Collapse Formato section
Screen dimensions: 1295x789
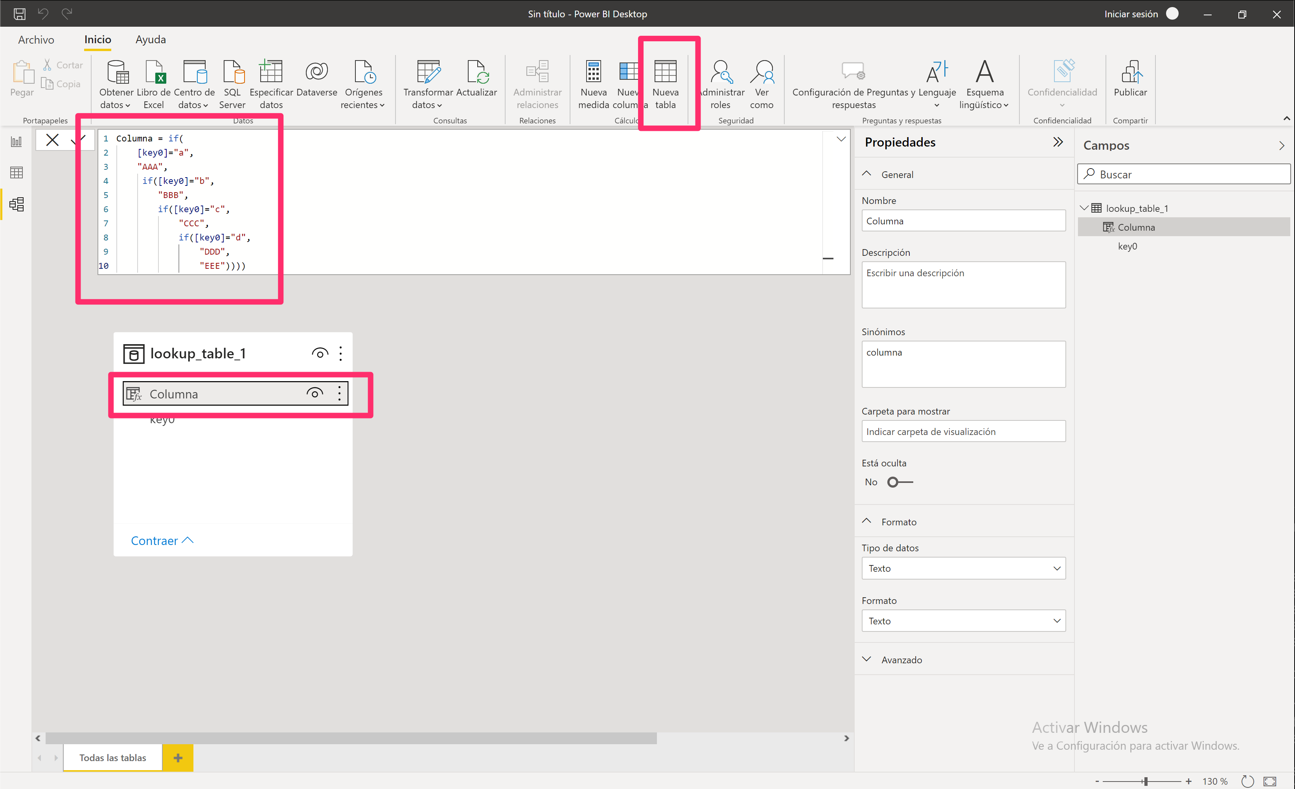(x=866, y=521)
